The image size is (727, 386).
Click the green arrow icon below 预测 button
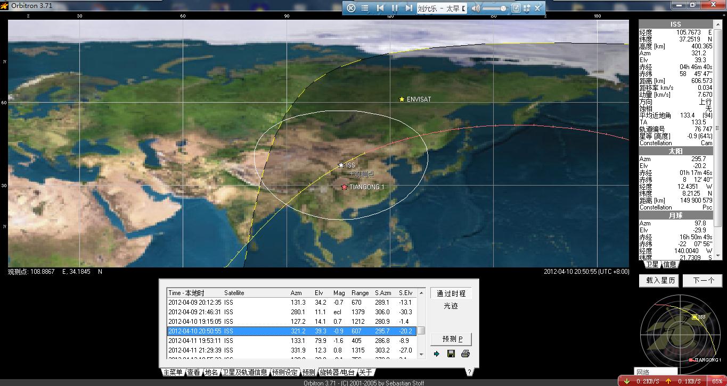437,354
